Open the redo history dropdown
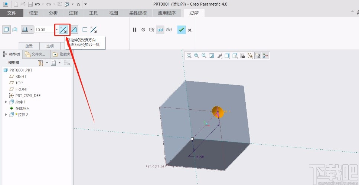This screenshot has width=359, height=185. click(54, 4)
